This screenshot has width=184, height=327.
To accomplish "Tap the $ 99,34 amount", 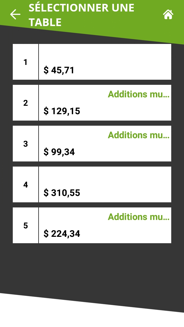I will (x=59, y=152).
